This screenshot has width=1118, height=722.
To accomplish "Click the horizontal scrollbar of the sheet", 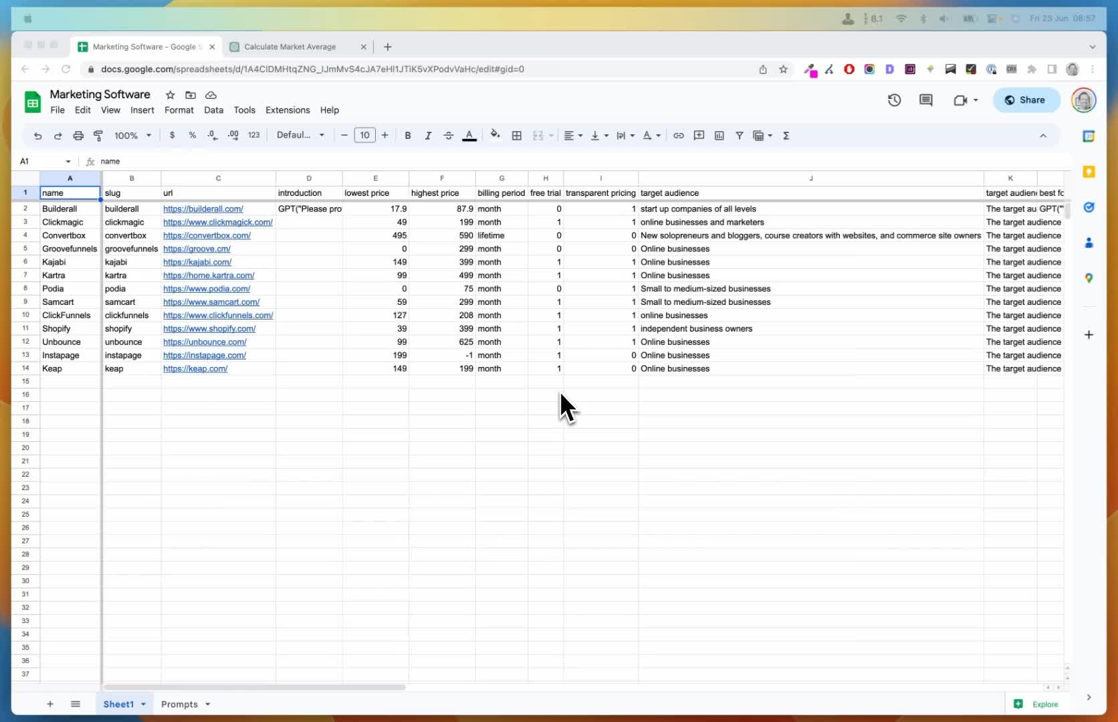I will pos(254,687).
